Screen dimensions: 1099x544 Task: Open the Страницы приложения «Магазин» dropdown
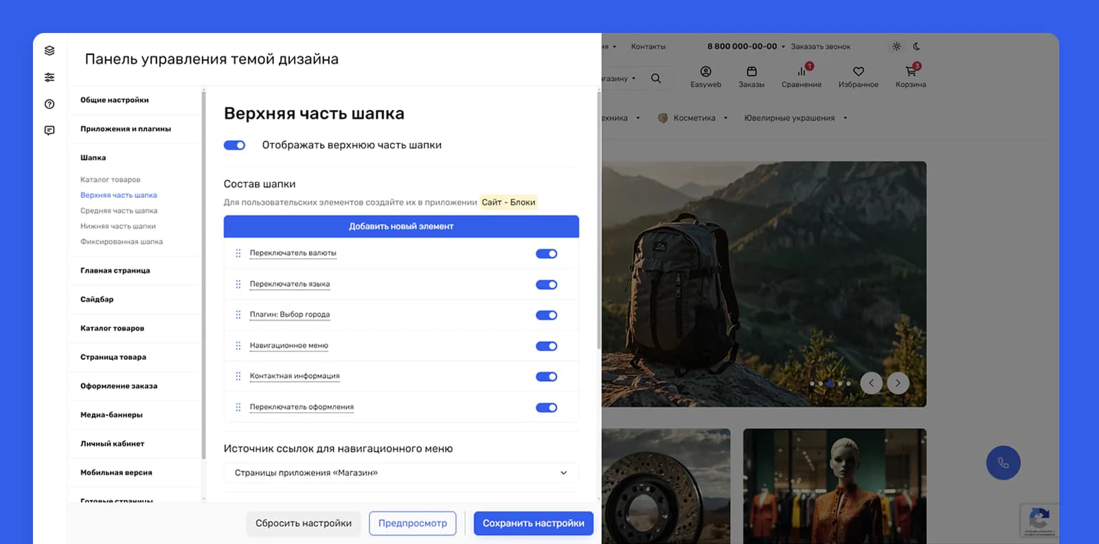(401, 473)
